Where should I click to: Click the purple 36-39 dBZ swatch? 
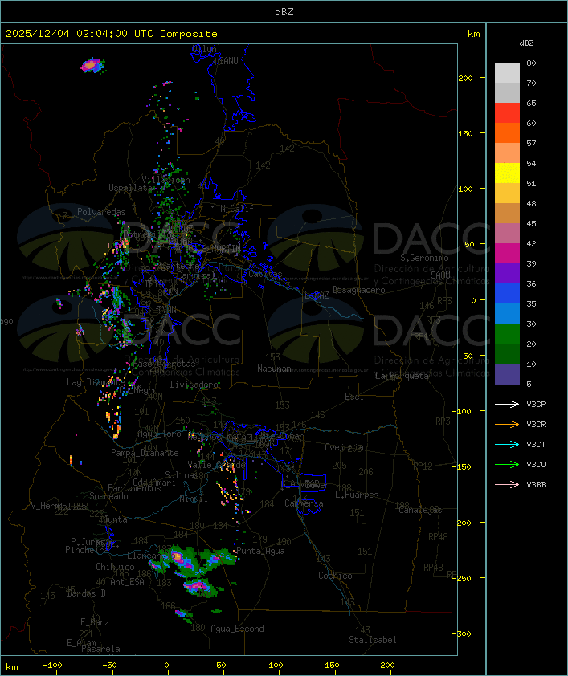507,273
